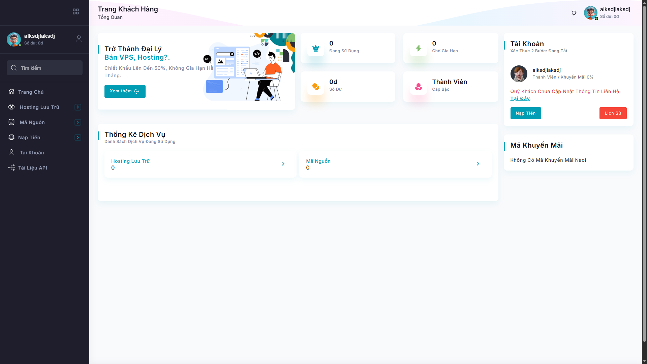
Task: Click the Tài Liệu API share icon
Action: click(11, 168)
